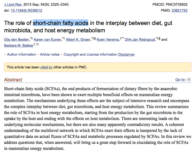Expand the Author information section
196x152 pixels.
click(21, 54)
